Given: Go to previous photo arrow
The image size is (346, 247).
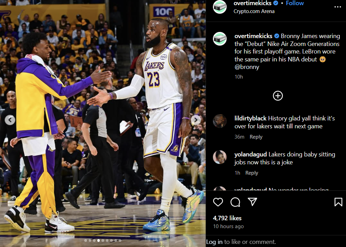Looking at the screenshot, I should click(10, 120).
